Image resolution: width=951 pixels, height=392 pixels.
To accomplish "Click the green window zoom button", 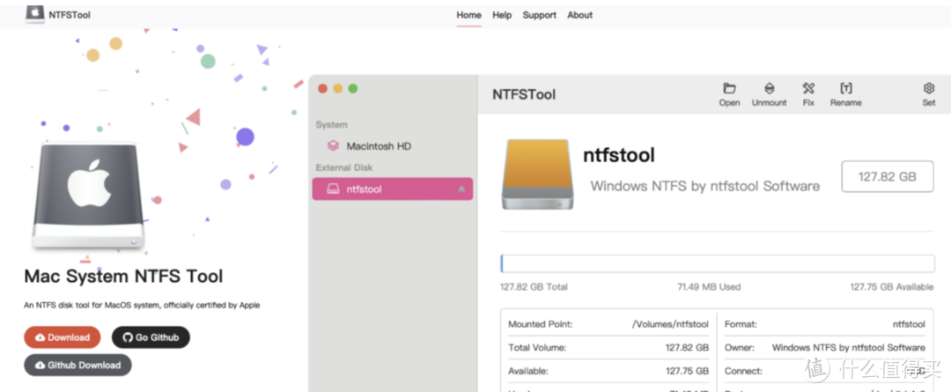I will pos(353,89).
